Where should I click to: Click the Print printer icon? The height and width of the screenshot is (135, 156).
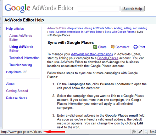[x=135, y=47]
